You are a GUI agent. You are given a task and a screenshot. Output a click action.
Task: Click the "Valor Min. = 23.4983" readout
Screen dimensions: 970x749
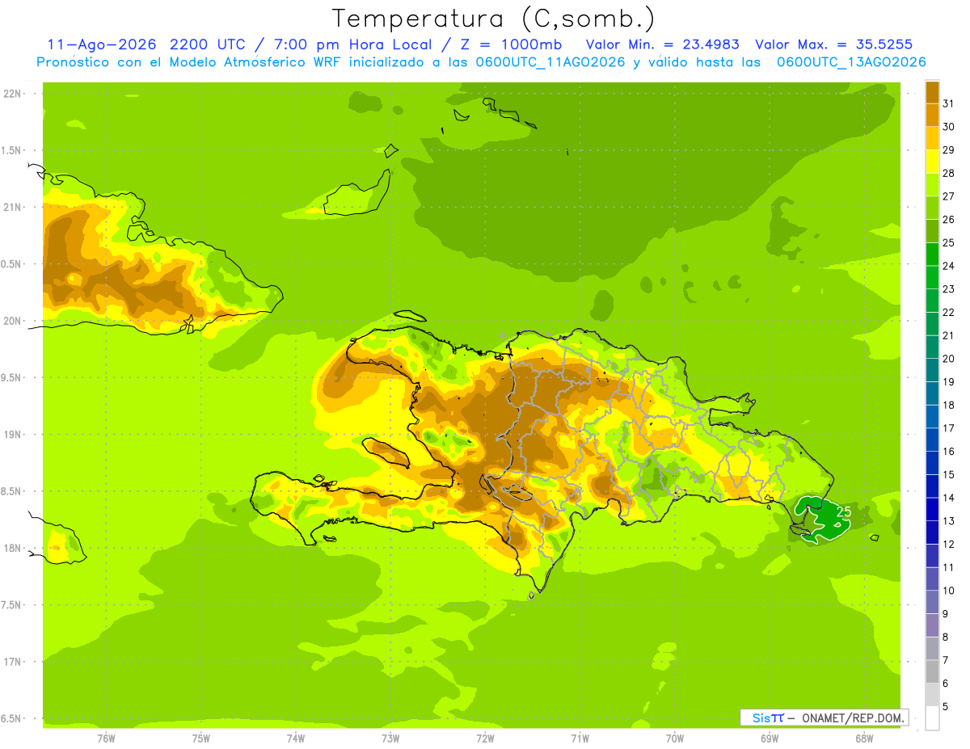(x=663, y=44)
